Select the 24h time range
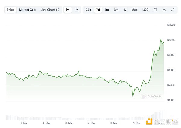 pos(88,10)
